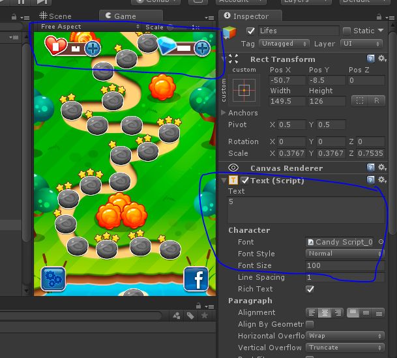Click the Lifes name field
The image size is (397, 358).
pyautogui.click(x=299, y=31)
